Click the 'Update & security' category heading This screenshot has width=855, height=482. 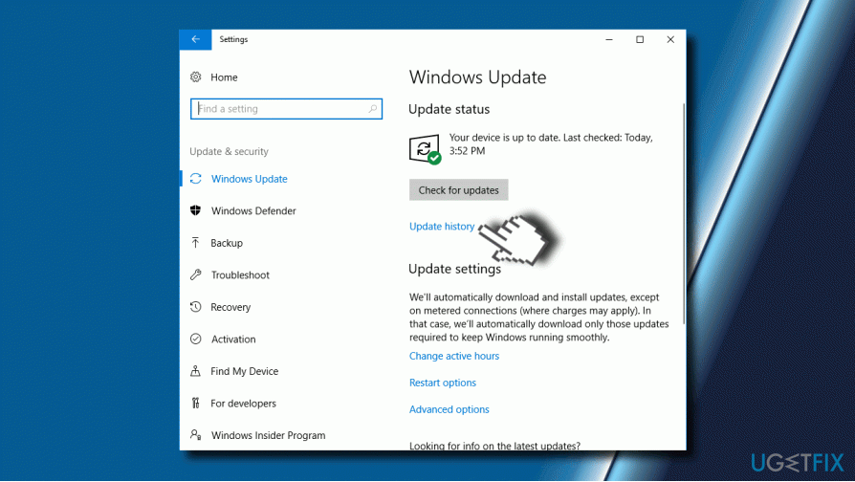coord(229,151)
